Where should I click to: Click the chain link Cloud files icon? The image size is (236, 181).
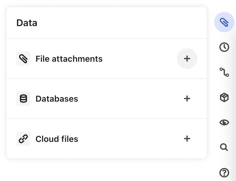click(23, 139)
